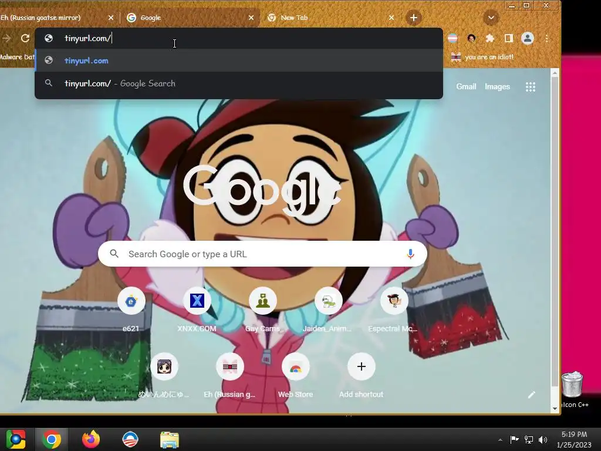Open the Recycle Bin on the desktop
The height and width of the screenshot is (451, 601).
click(x=572, y=385)
